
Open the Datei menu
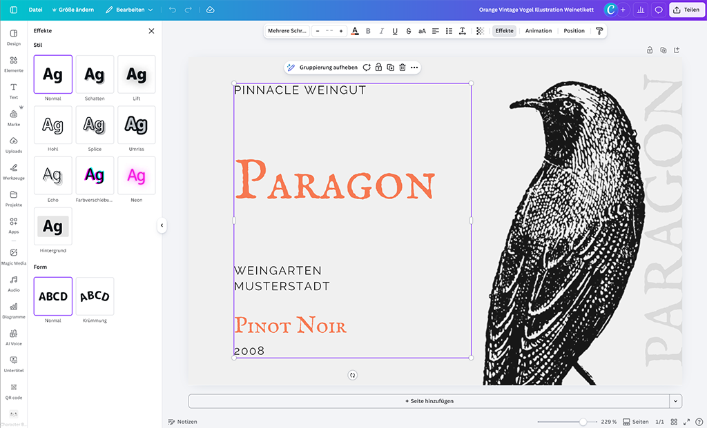[x=36, y=10]
